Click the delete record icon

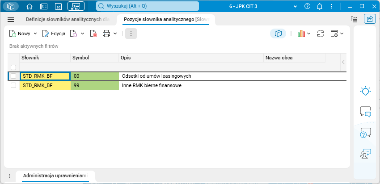93,33
